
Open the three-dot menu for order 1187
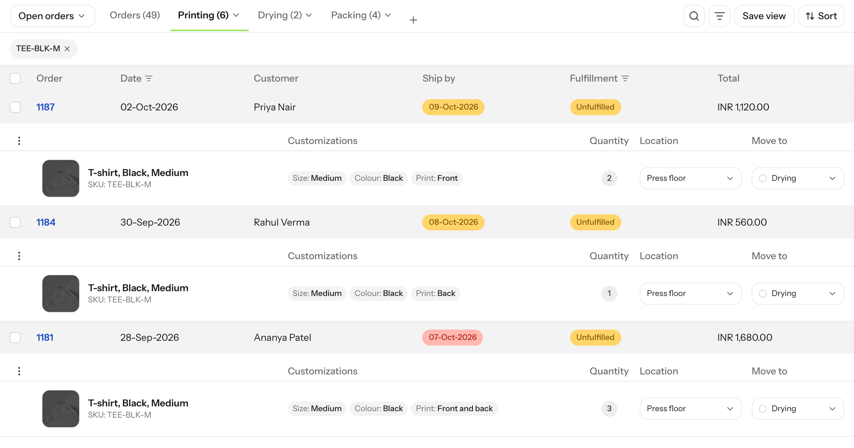click(x=19, y=141)
